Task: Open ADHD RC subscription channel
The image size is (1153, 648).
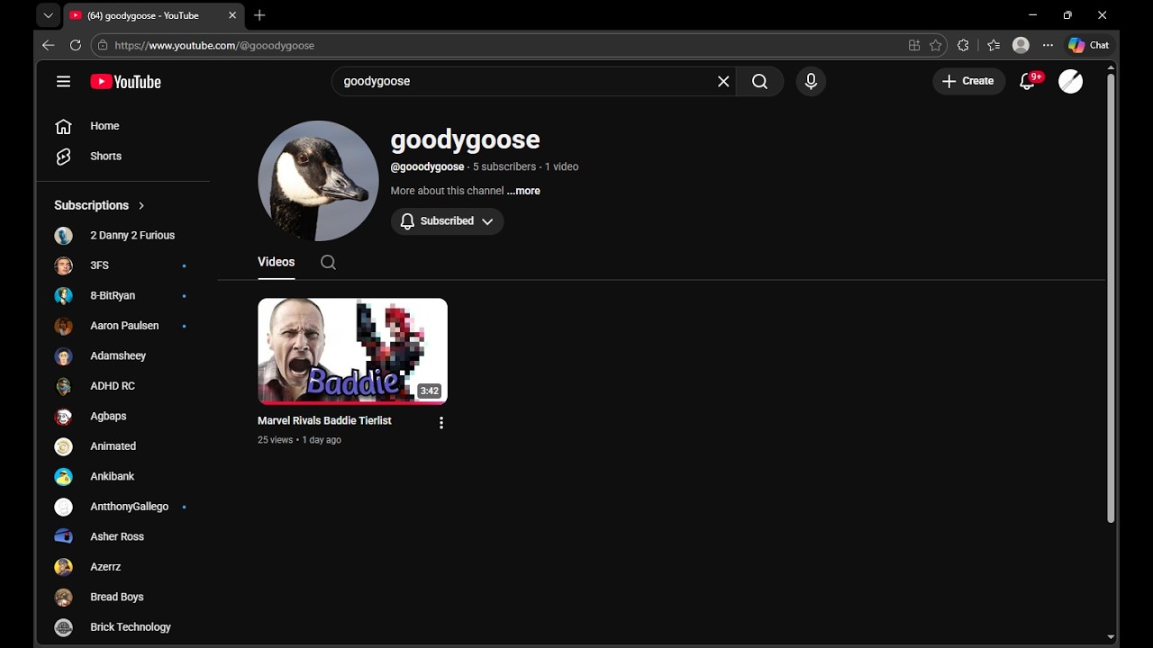Action: (123, 386)
